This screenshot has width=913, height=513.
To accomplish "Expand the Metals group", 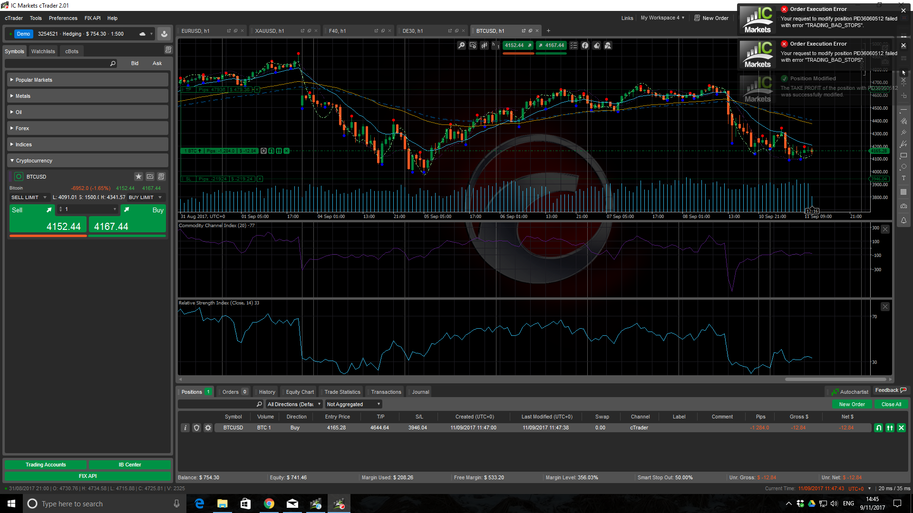I will click(x=88, y=96).
